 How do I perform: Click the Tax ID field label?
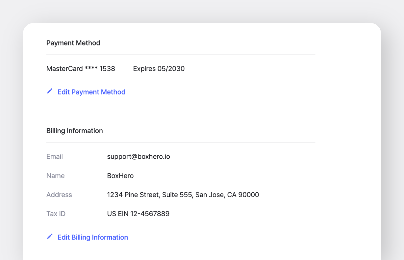tap(56, 214)
